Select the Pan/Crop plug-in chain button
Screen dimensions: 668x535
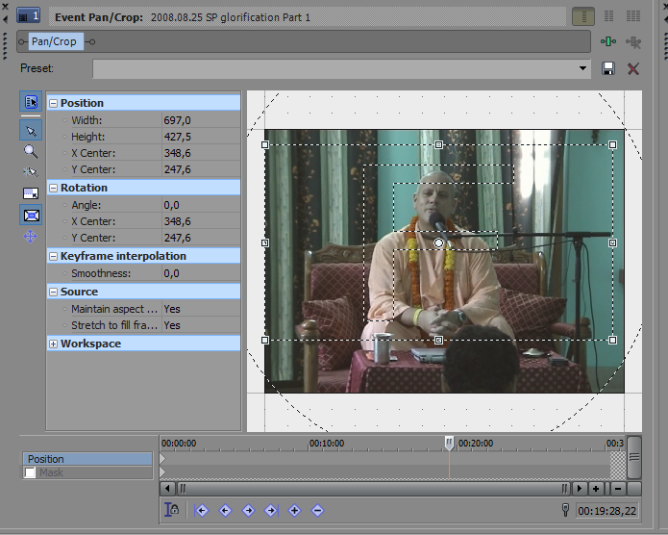click(x=56, y=41)
